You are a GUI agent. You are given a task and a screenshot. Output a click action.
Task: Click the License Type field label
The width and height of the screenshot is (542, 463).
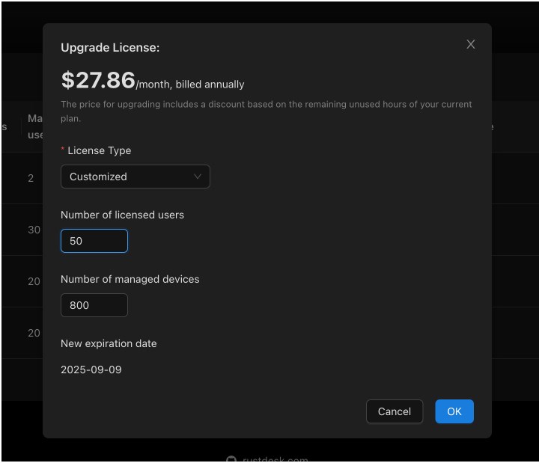click(x=99, y=150)
